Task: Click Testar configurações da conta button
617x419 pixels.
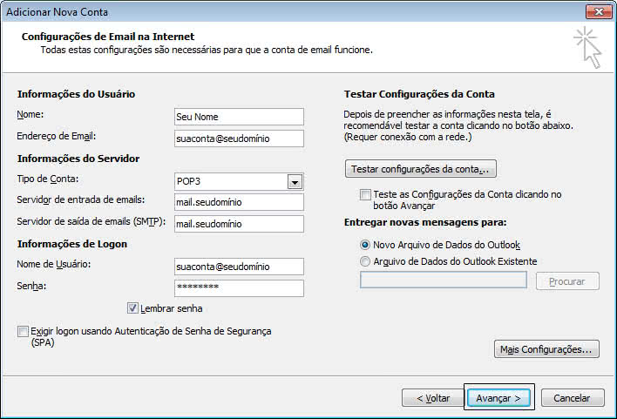Action: pyautogui.click(x=421, y=169)
